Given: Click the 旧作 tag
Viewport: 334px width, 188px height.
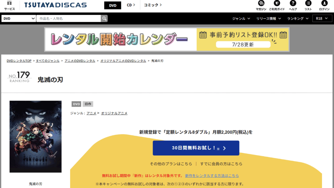Looking at the screenshot, I should click(88, 104).
